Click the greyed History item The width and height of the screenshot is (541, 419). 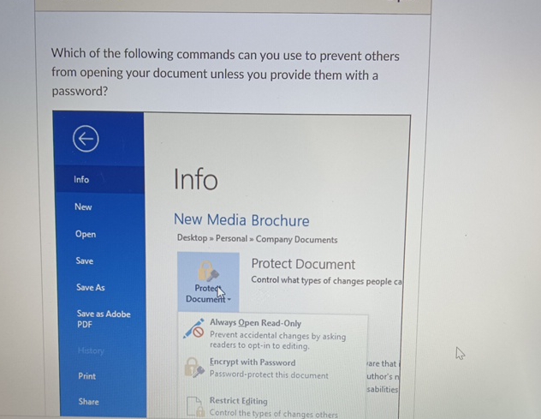tap(91, 350)
